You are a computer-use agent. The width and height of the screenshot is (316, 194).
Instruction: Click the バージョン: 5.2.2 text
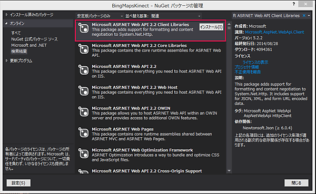click(x=249, y=38)
